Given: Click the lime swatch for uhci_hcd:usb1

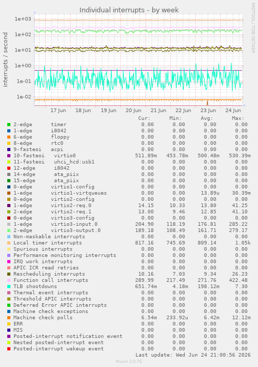Looking at the screenshot, I should coord(9,162).
